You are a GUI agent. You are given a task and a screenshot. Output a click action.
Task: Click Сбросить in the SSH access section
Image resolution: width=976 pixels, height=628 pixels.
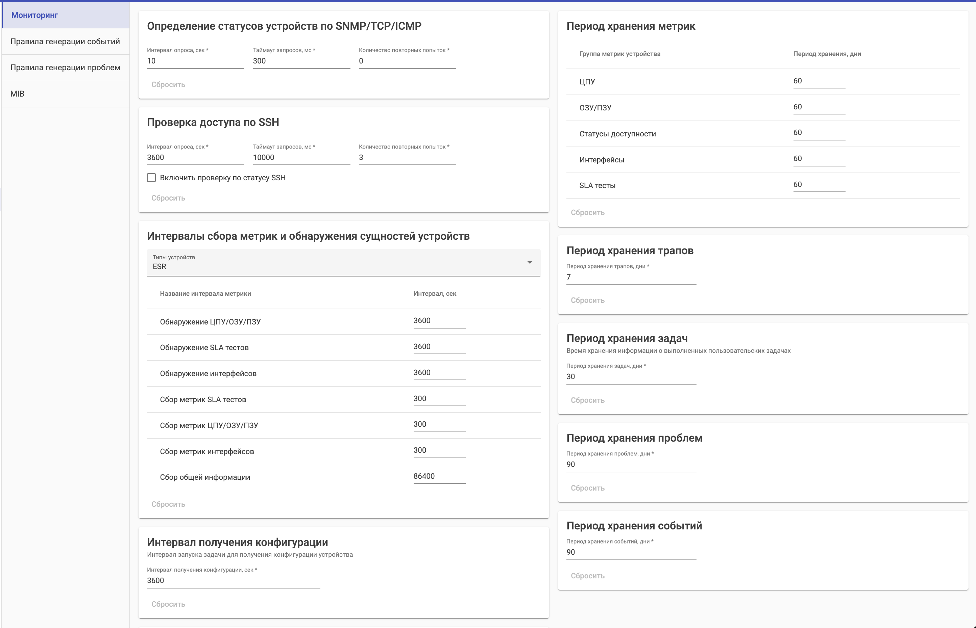168,198
